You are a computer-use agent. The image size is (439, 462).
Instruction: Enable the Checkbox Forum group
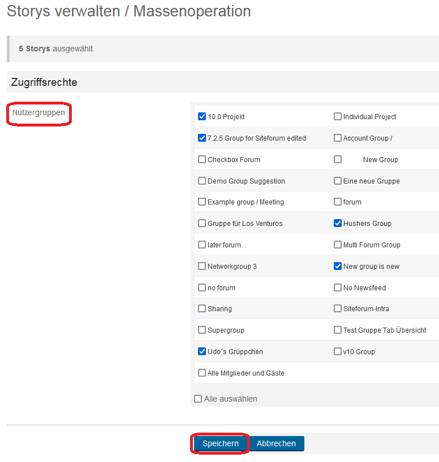(x=202, y=159)
